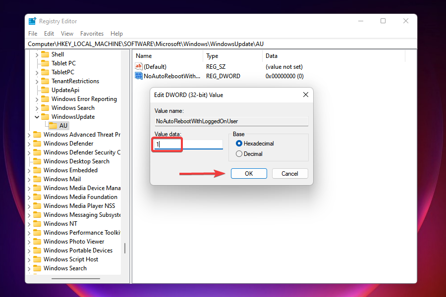Image resolution: width=446 pixels, height=297 pixels.
Task: Click the tree pane horizontal scrollbar
Action: 76,279
